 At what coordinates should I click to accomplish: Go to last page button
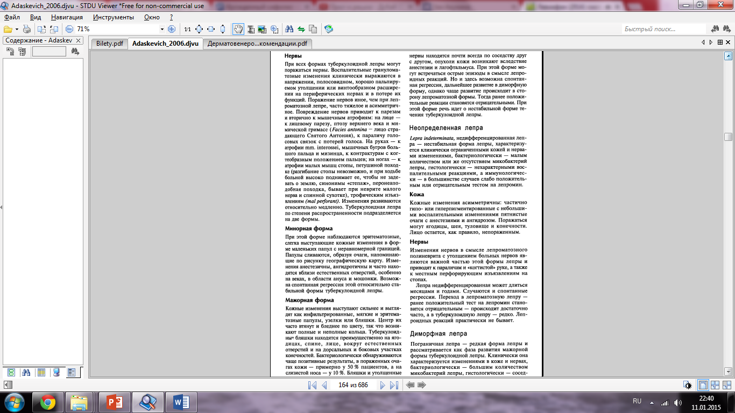(x=394, y=385)
